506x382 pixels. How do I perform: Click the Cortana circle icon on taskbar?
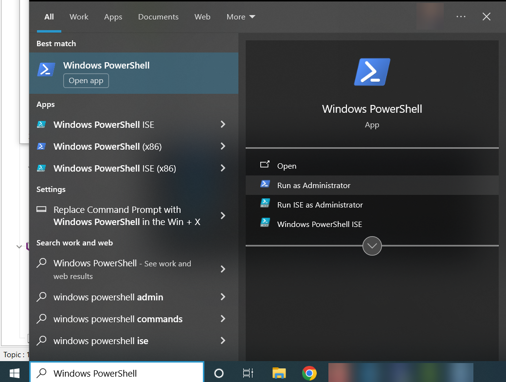[219, 373]
